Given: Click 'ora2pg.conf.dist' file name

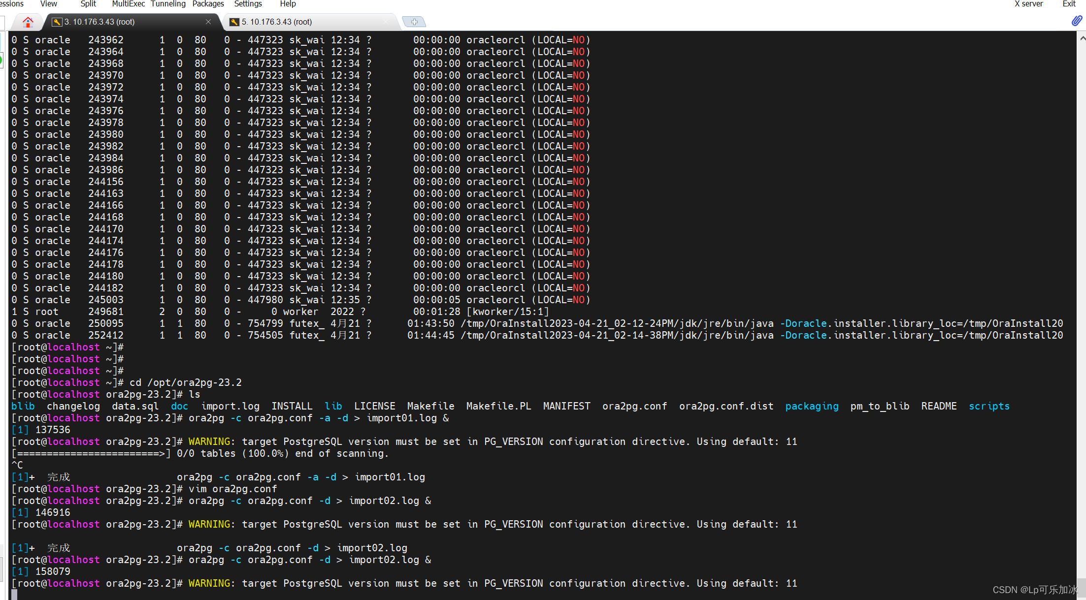Looking at the screenshot, I should coord(726,406).
